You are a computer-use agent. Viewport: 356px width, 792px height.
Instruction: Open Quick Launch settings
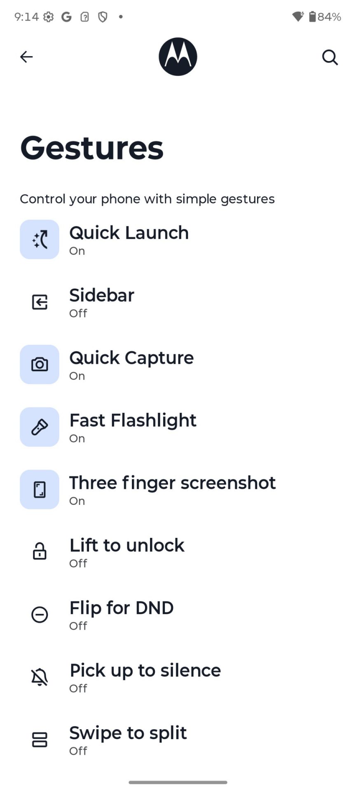[129, 233]
